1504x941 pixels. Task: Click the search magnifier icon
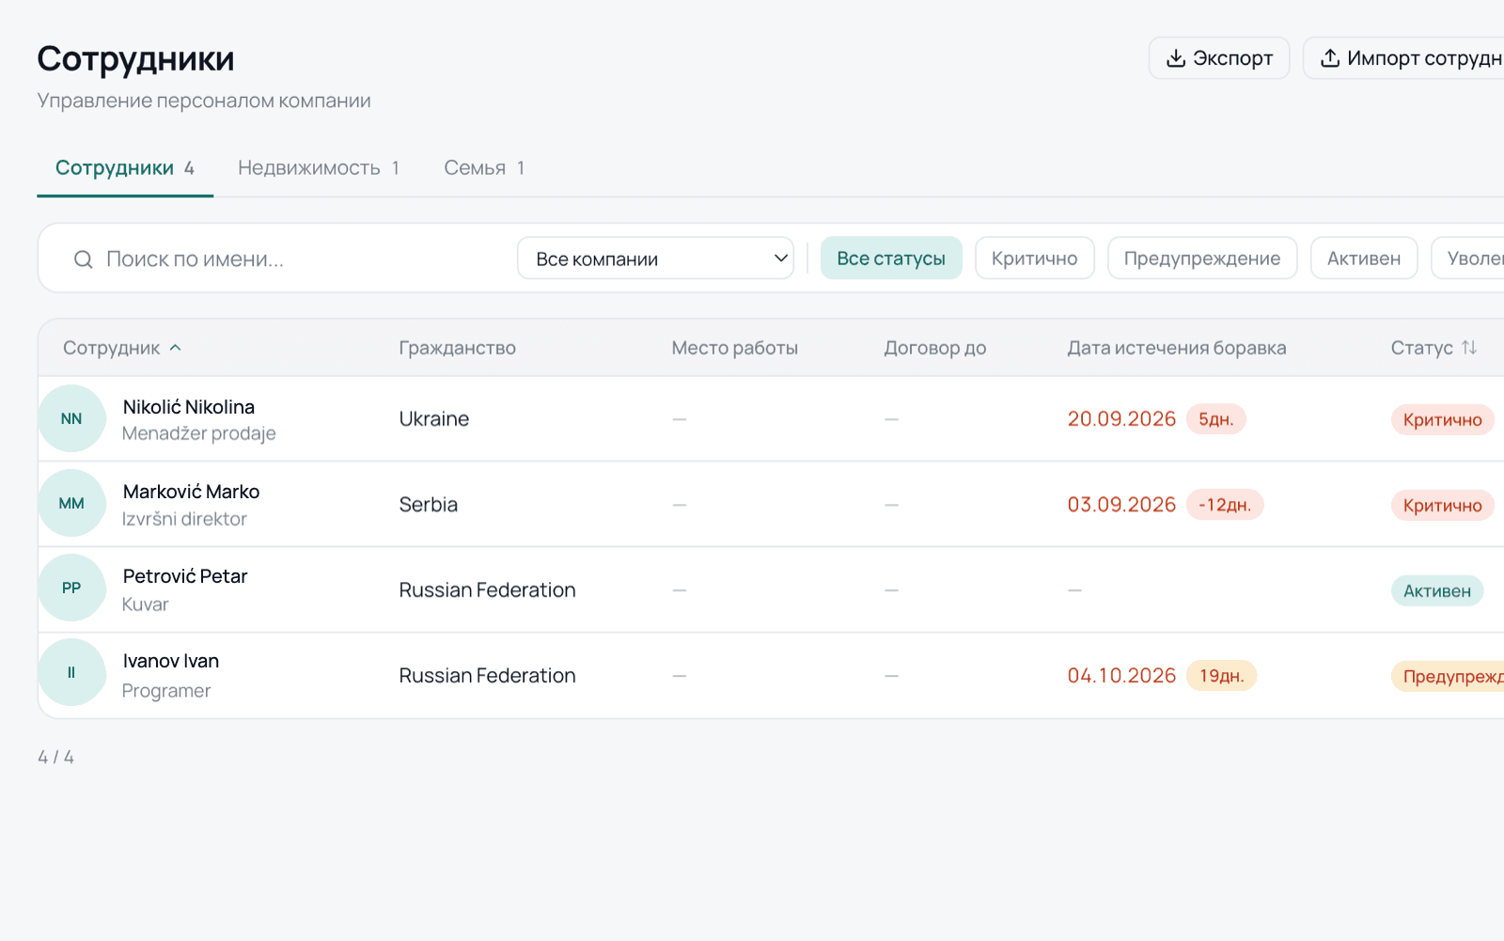point(84,259)
